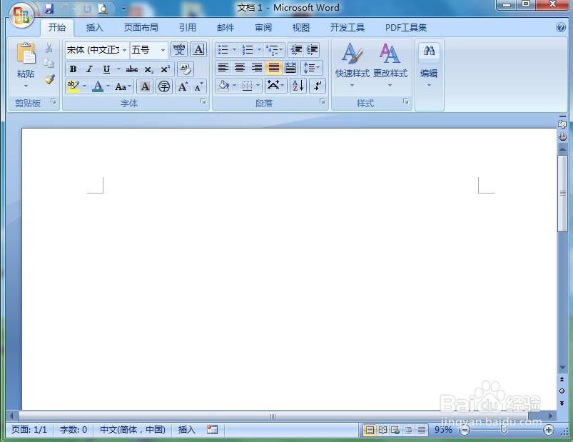Screen dimensions: 573x442
Task: Clear formatting with eraser icon
Action: click(186, 69)
